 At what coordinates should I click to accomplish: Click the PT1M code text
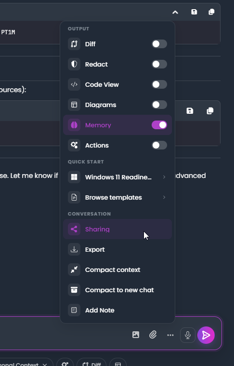[8, 32]
